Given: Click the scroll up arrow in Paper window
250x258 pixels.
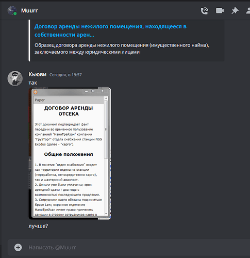Looking at the screenshot, I should (x=106, y=99).
